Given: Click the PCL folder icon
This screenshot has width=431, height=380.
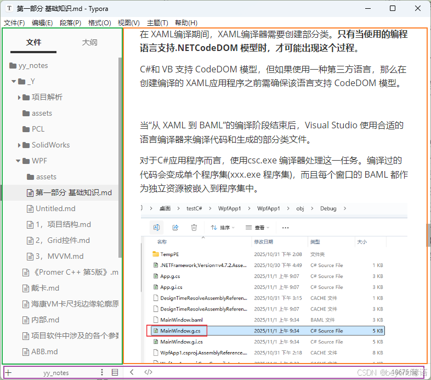Looking at the screenshot, I should (26, 129).
